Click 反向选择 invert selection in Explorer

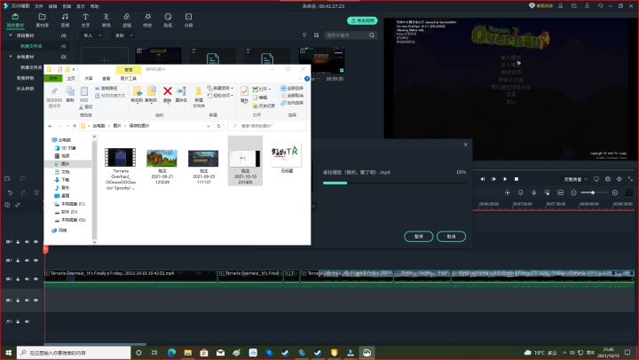tap(292, 103)
